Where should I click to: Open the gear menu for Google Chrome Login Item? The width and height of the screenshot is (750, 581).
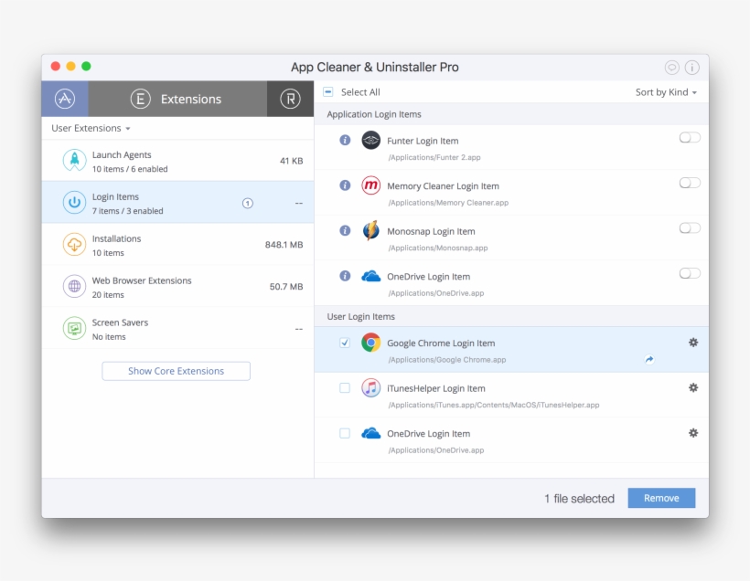pos(693,342)
